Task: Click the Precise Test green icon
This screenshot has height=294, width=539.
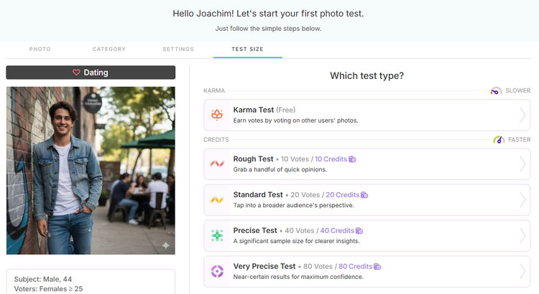Action: point(217,235)
